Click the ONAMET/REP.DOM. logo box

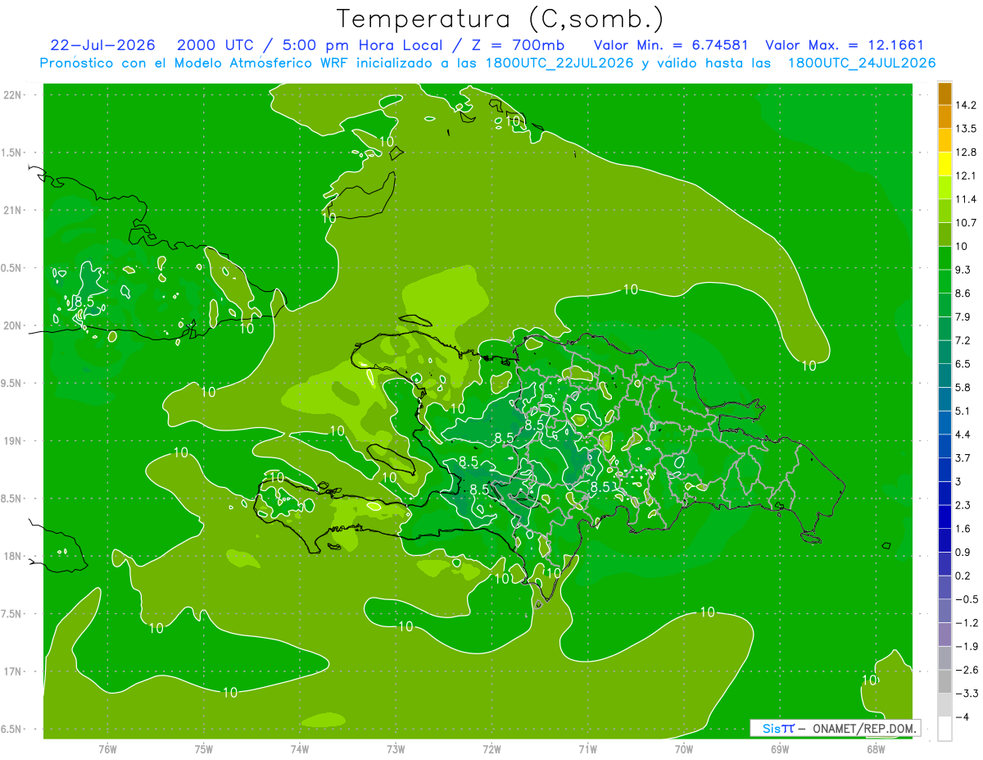pyautogui.click(x=835, y=728)
